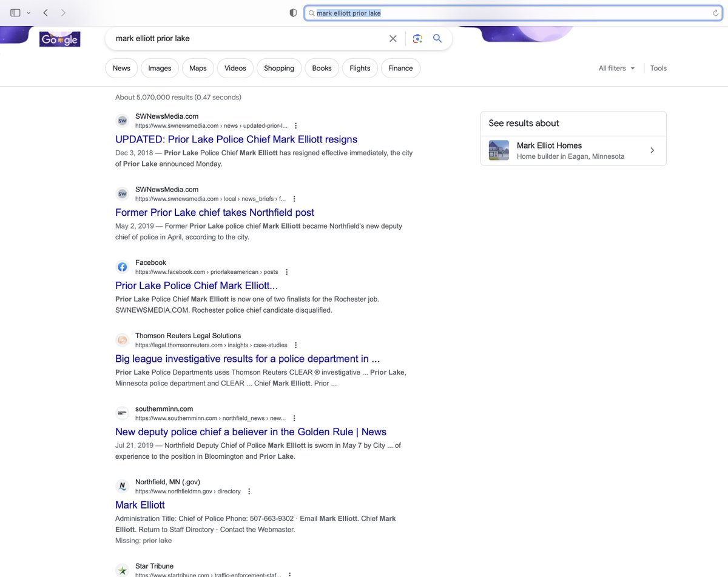Viewport: 728px width, 577px height.
Task: Open the sidebar options dropdown arrow
Action: click(28, 13)
